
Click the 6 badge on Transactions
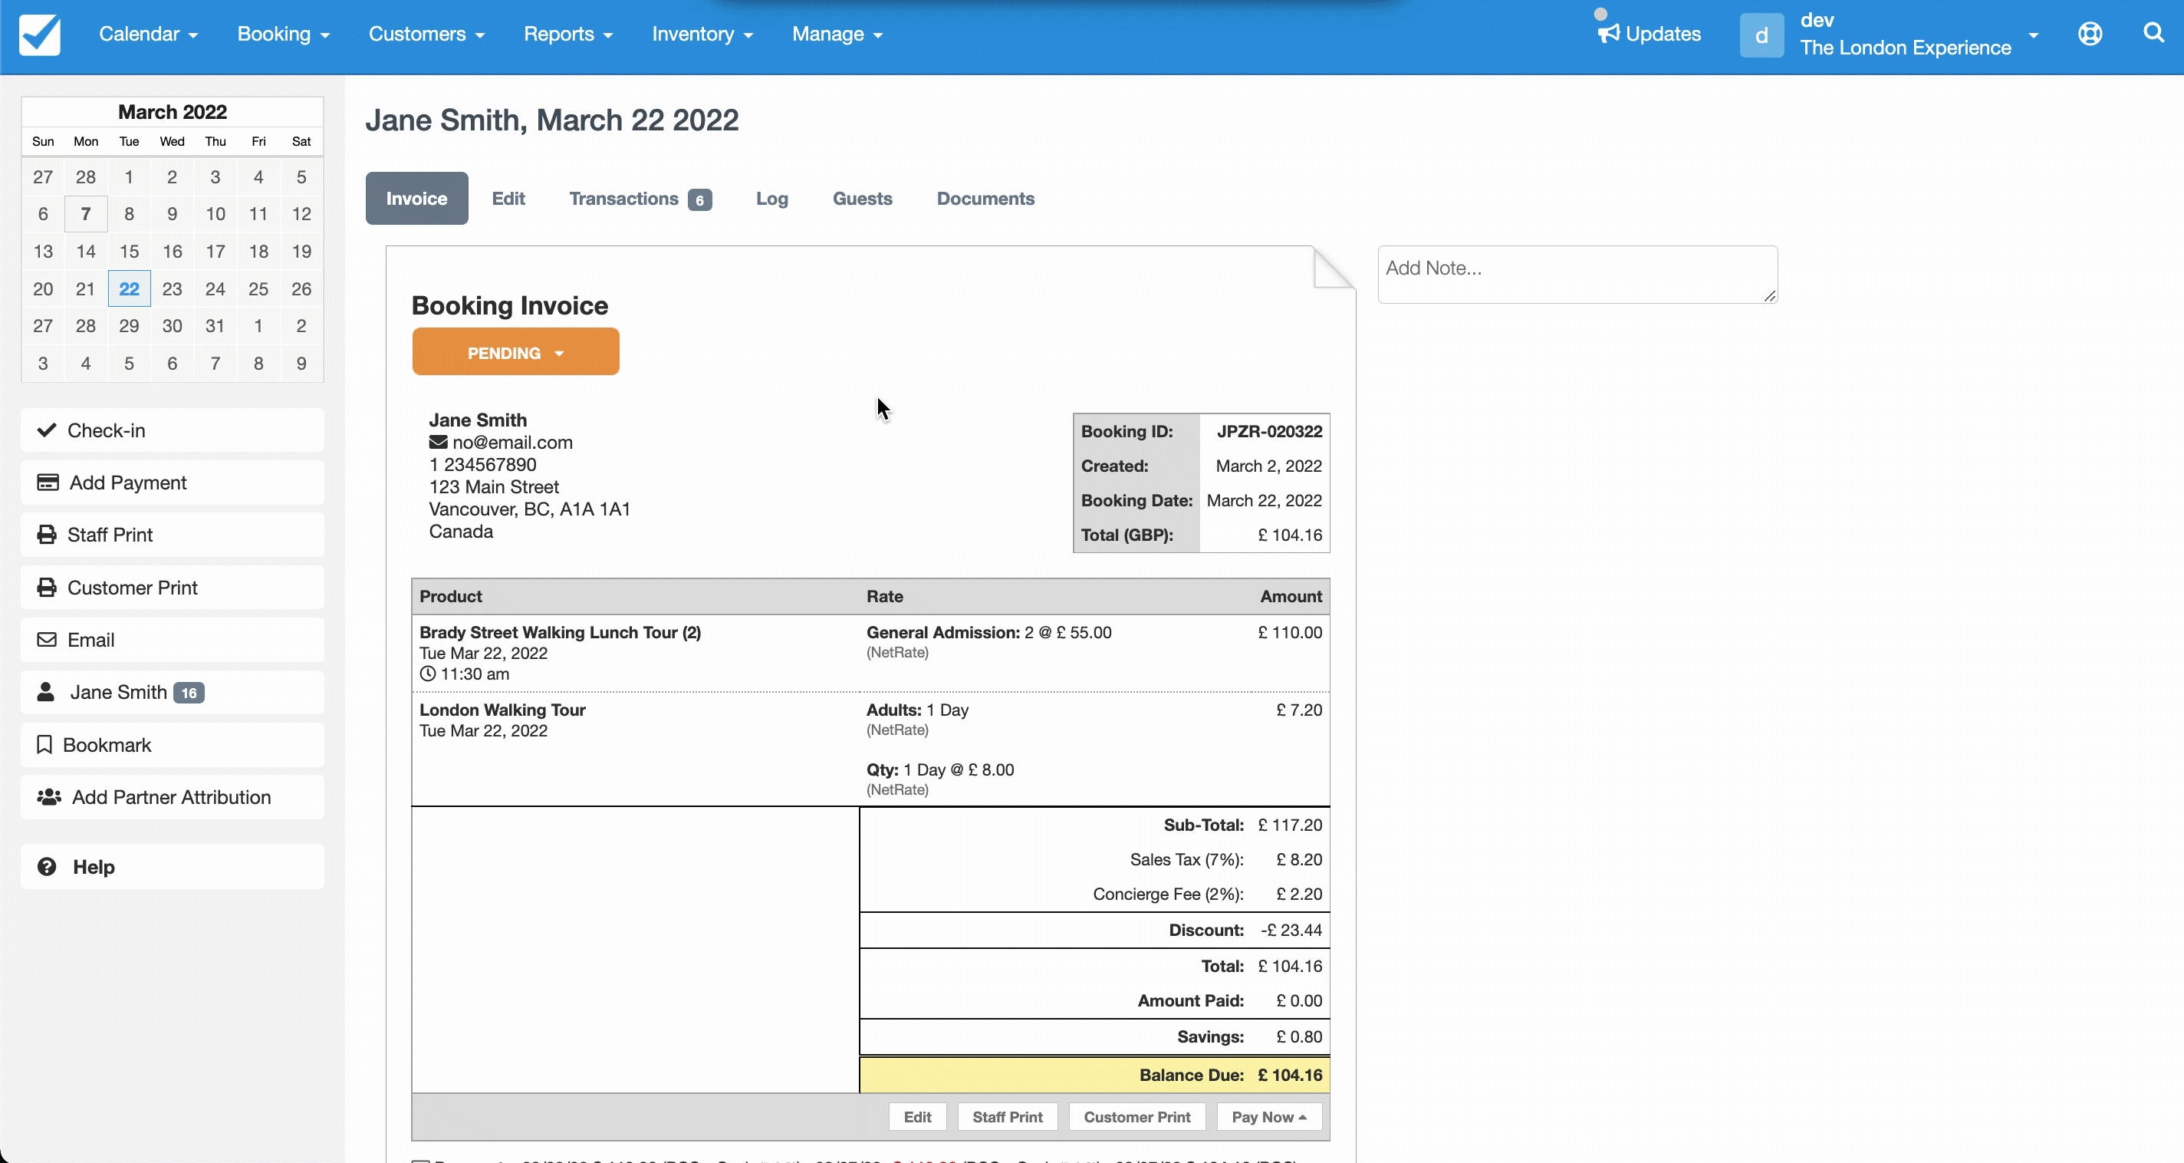(x=699, y=200)
